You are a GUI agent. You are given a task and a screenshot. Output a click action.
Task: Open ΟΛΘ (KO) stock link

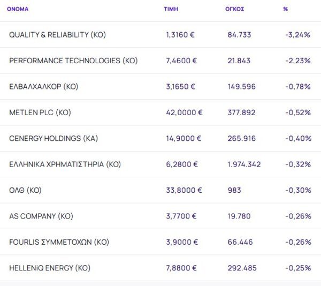coord(25,190)
